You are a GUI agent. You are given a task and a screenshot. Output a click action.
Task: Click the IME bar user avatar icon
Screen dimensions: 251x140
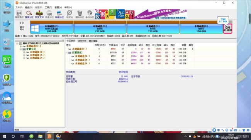214,130
